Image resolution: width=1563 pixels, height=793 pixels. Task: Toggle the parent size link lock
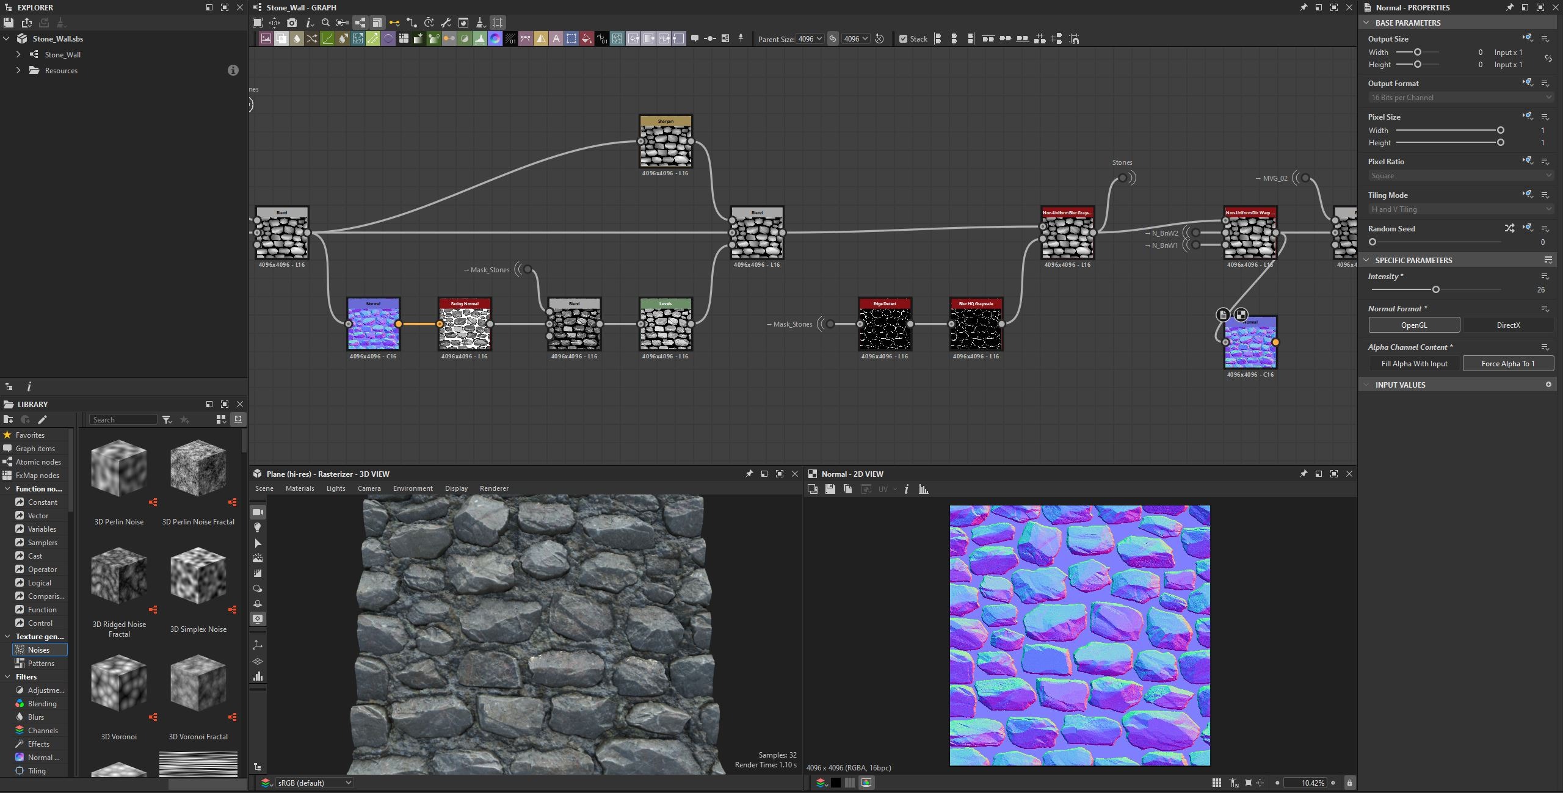coord(833,38)
